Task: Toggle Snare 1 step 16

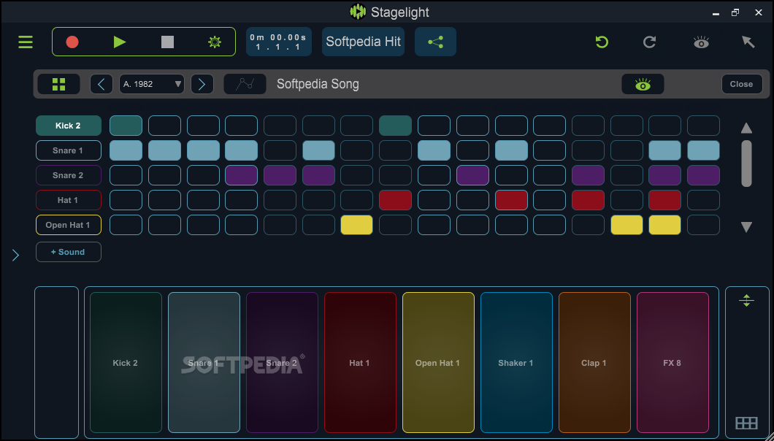Action: (x=703, y=150)
